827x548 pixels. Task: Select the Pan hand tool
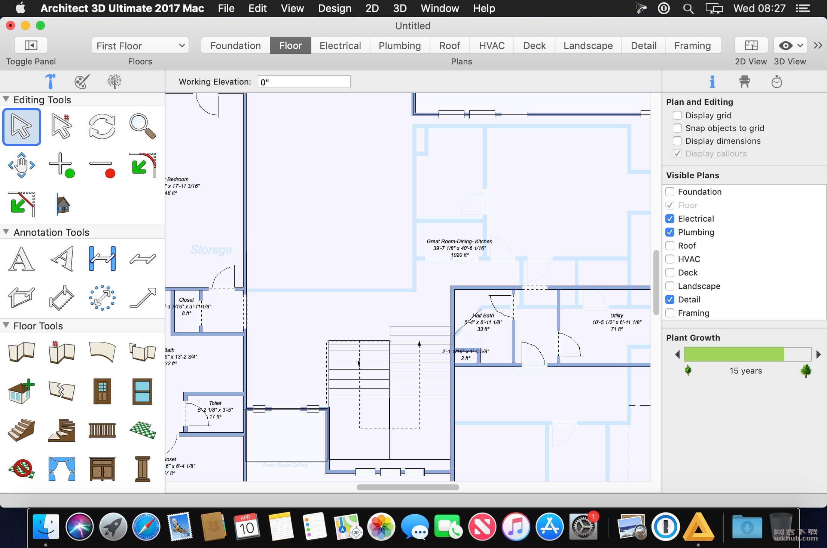coord(22,165)
